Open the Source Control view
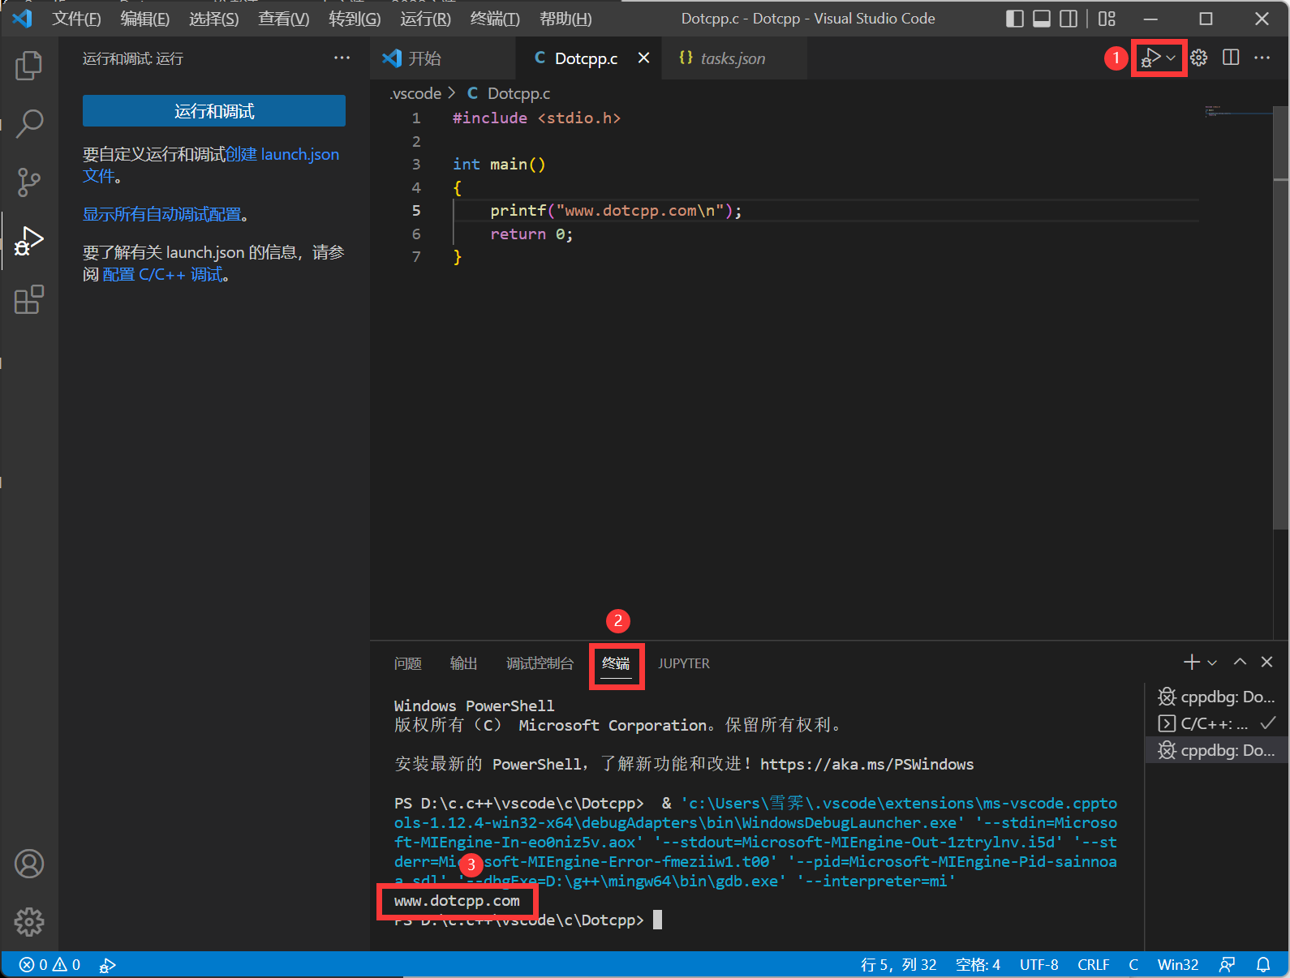This screenshot has width=1290, height=978. point(29,182)
